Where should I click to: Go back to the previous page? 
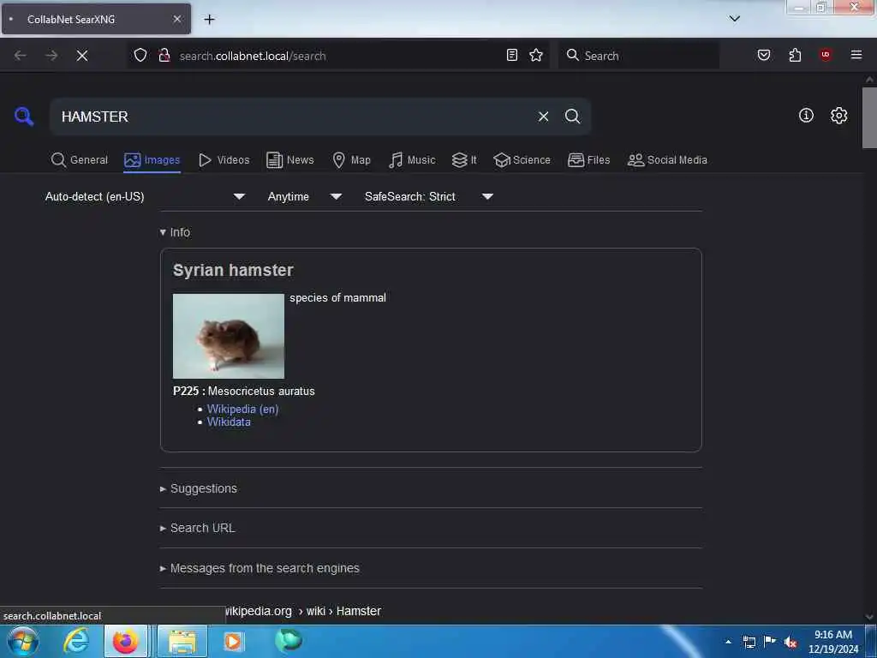coord(21,56)
